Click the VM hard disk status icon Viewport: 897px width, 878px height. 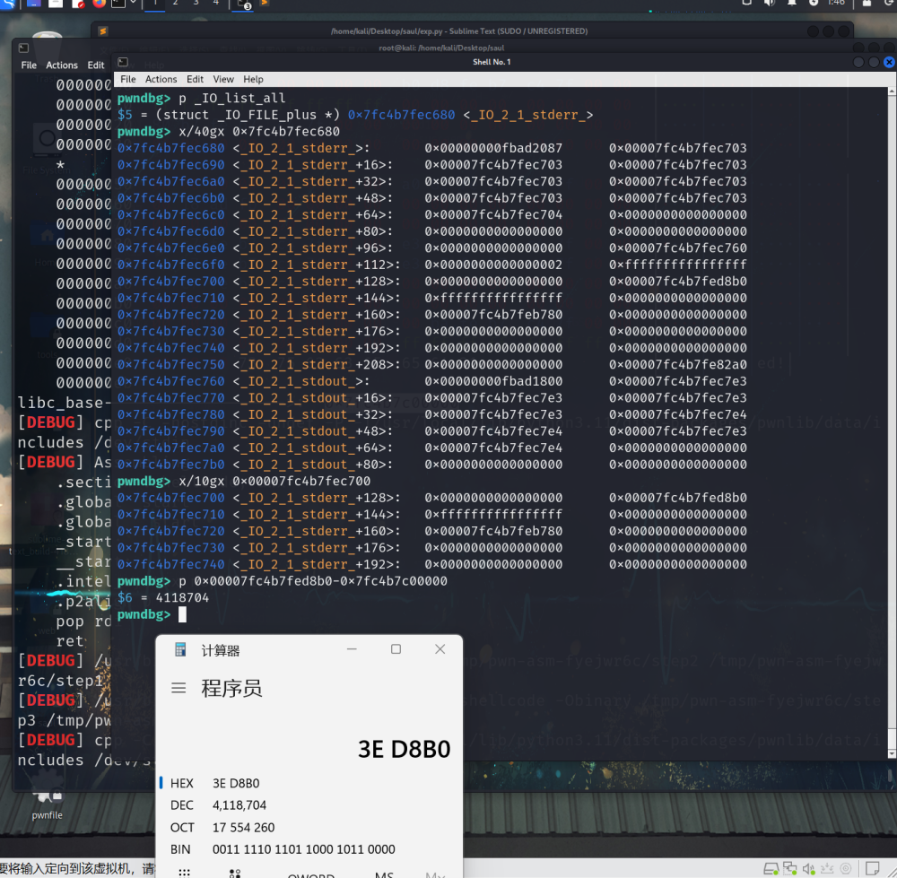coord(771,869)
